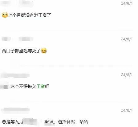Tap 包括补贴 in the last comment
138x127 pixels.
click(67, 122)
